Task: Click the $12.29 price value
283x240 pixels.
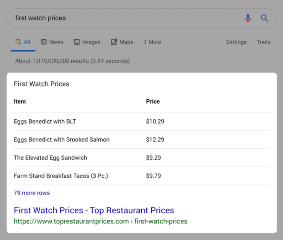Action: [155, 139]
